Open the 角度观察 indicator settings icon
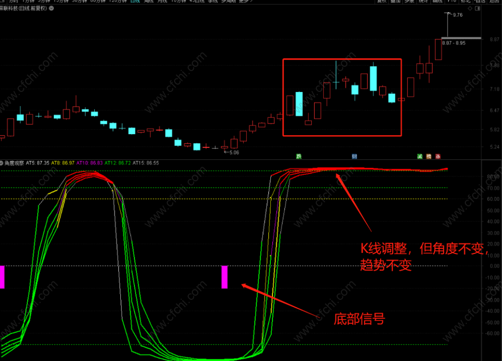 (x=1, y=163)
